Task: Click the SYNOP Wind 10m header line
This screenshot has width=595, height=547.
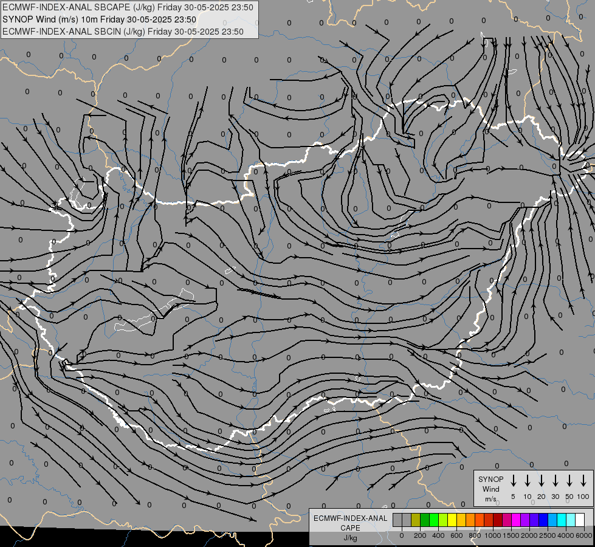Action: pyautogui.click(x=100, y=19)
